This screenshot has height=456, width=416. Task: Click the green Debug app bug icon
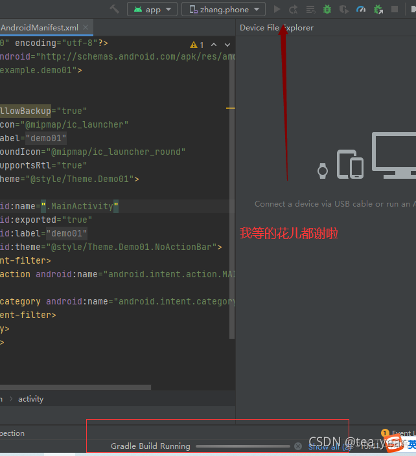pyautogui.click(x=327, y=9)
